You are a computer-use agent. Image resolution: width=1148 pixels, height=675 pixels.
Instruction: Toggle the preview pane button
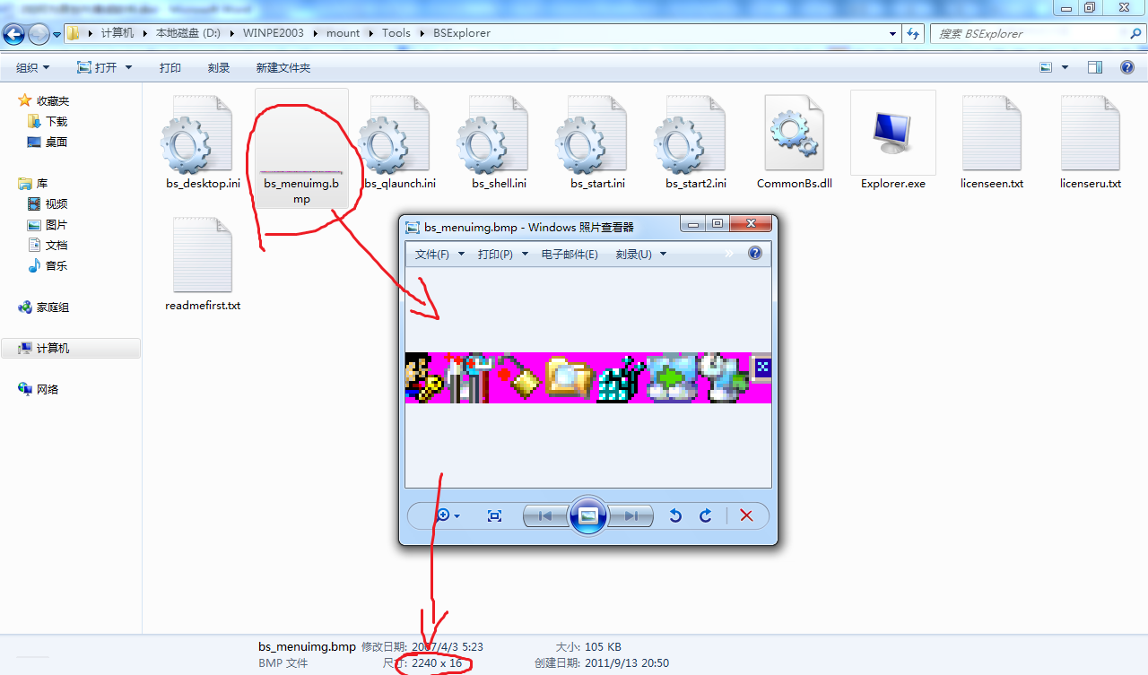(x=1094, y=67)
